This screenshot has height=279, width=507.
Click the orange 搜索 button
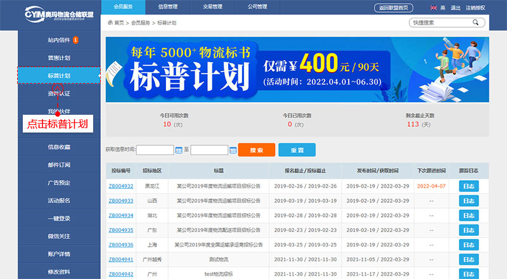pos(257,150)
